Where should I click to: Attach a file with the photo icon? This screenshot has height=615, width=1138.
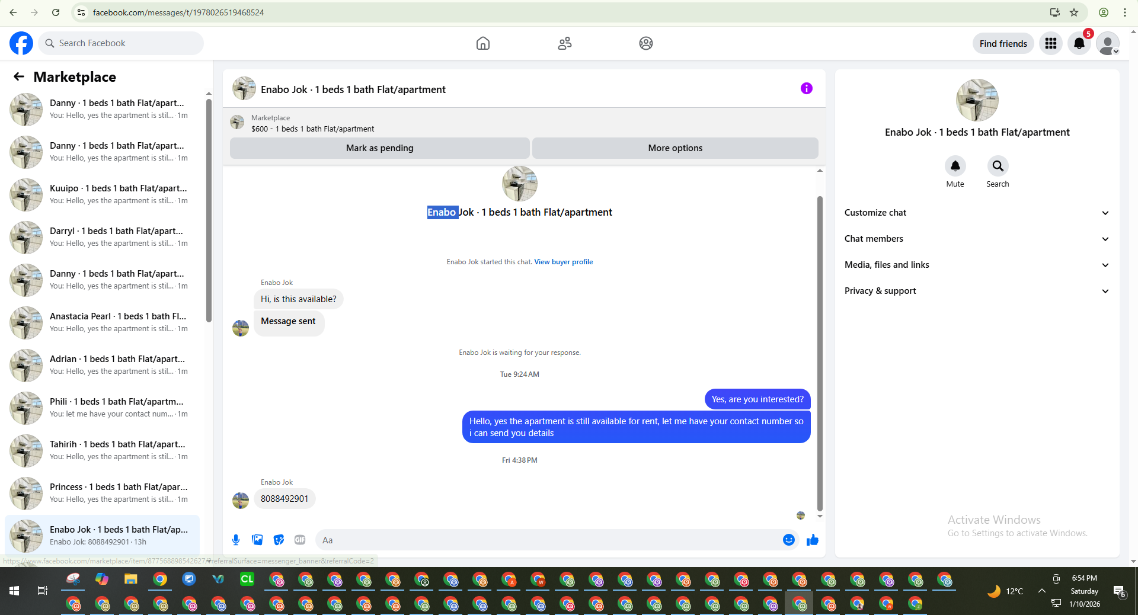point(257,540)
